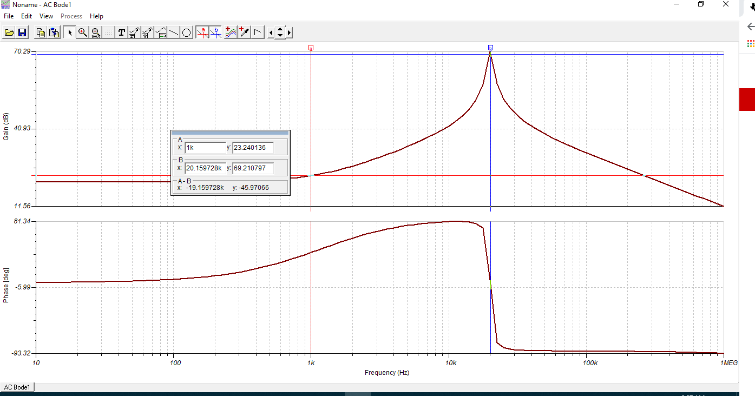
Task: Click the 11.56 gain axis value
Action: tap(22, 206)
